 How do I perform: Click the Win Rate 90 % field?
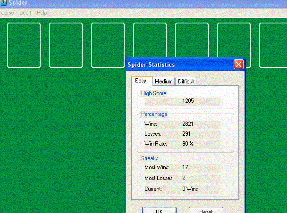point(188,143)
